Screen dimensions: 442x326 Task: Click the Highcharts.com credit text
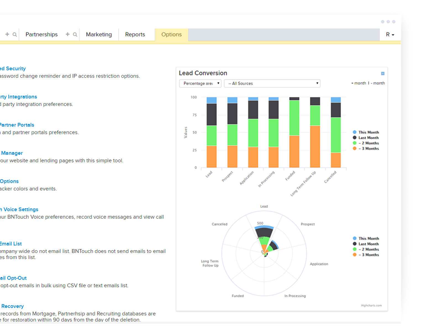point(371,306)
